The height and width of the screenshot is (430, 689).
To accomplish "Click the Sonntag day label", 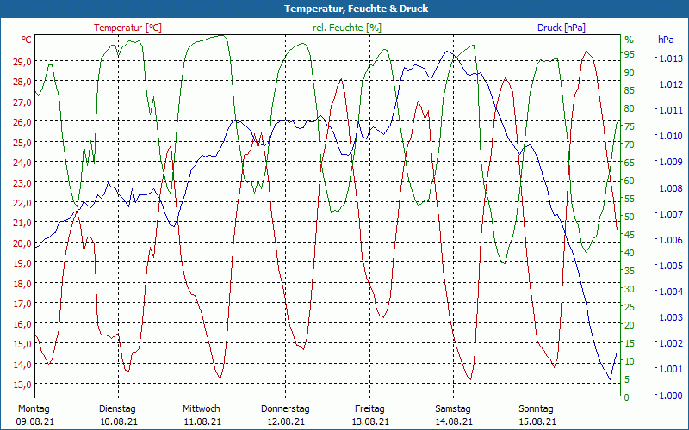I will 536,409.
